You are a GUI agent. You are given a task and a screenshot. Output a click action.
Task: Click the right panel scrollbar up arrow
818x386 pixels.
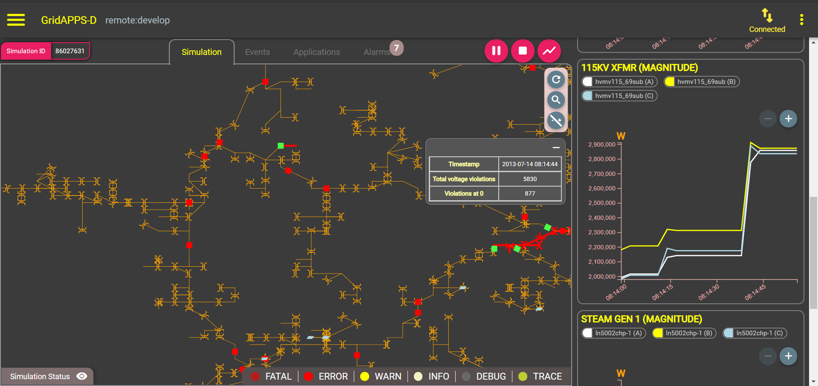coord(813,42)
